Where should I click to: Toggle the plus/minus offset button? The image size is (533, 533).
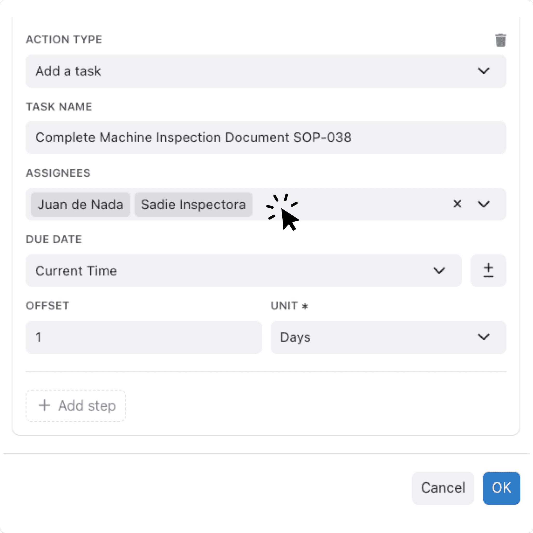488,270
